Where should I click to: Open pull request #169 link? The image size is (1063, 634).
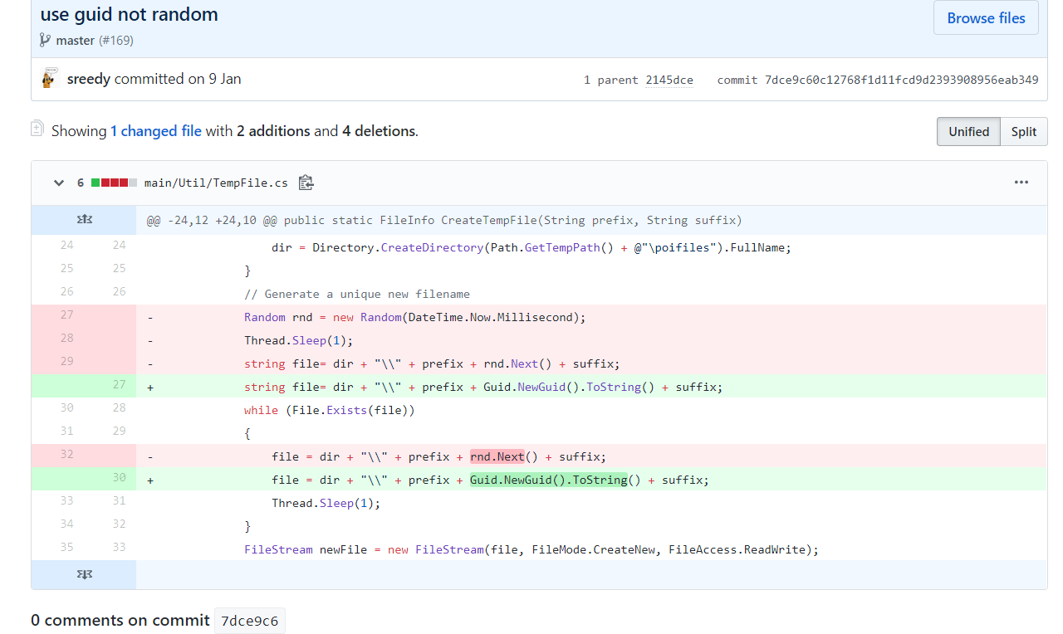pyautogui.click(x=116, y=40)
